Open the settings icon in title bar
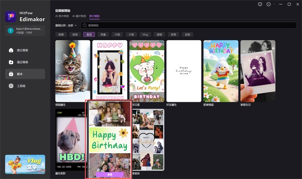 tap(269, 4)
